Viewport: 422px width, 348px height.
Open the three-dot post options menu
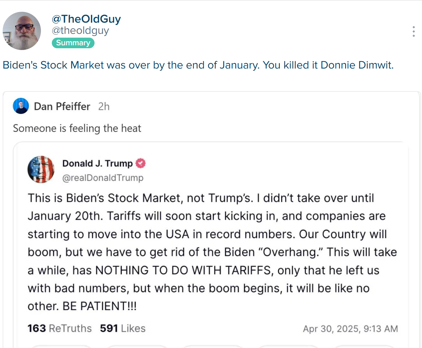[x=414, y=31]
